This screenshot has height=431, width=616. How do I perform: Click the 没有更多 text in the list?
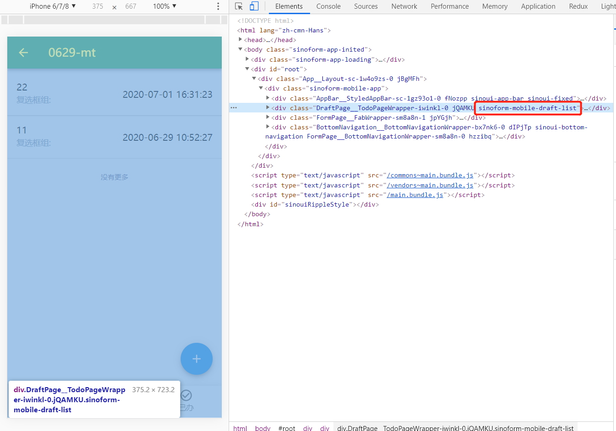coord(114,177)
